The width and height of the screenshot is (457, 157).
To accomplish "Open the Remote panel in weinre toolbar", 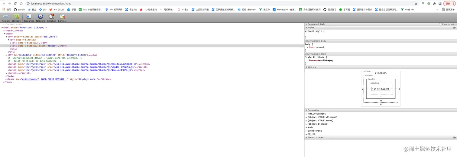I will [6, 18].
